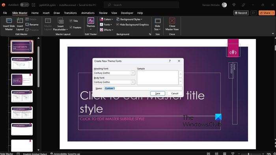The width and height of the screenshot is (276, 155).
Task: Open Slide Size options
Action: (158, 24)
